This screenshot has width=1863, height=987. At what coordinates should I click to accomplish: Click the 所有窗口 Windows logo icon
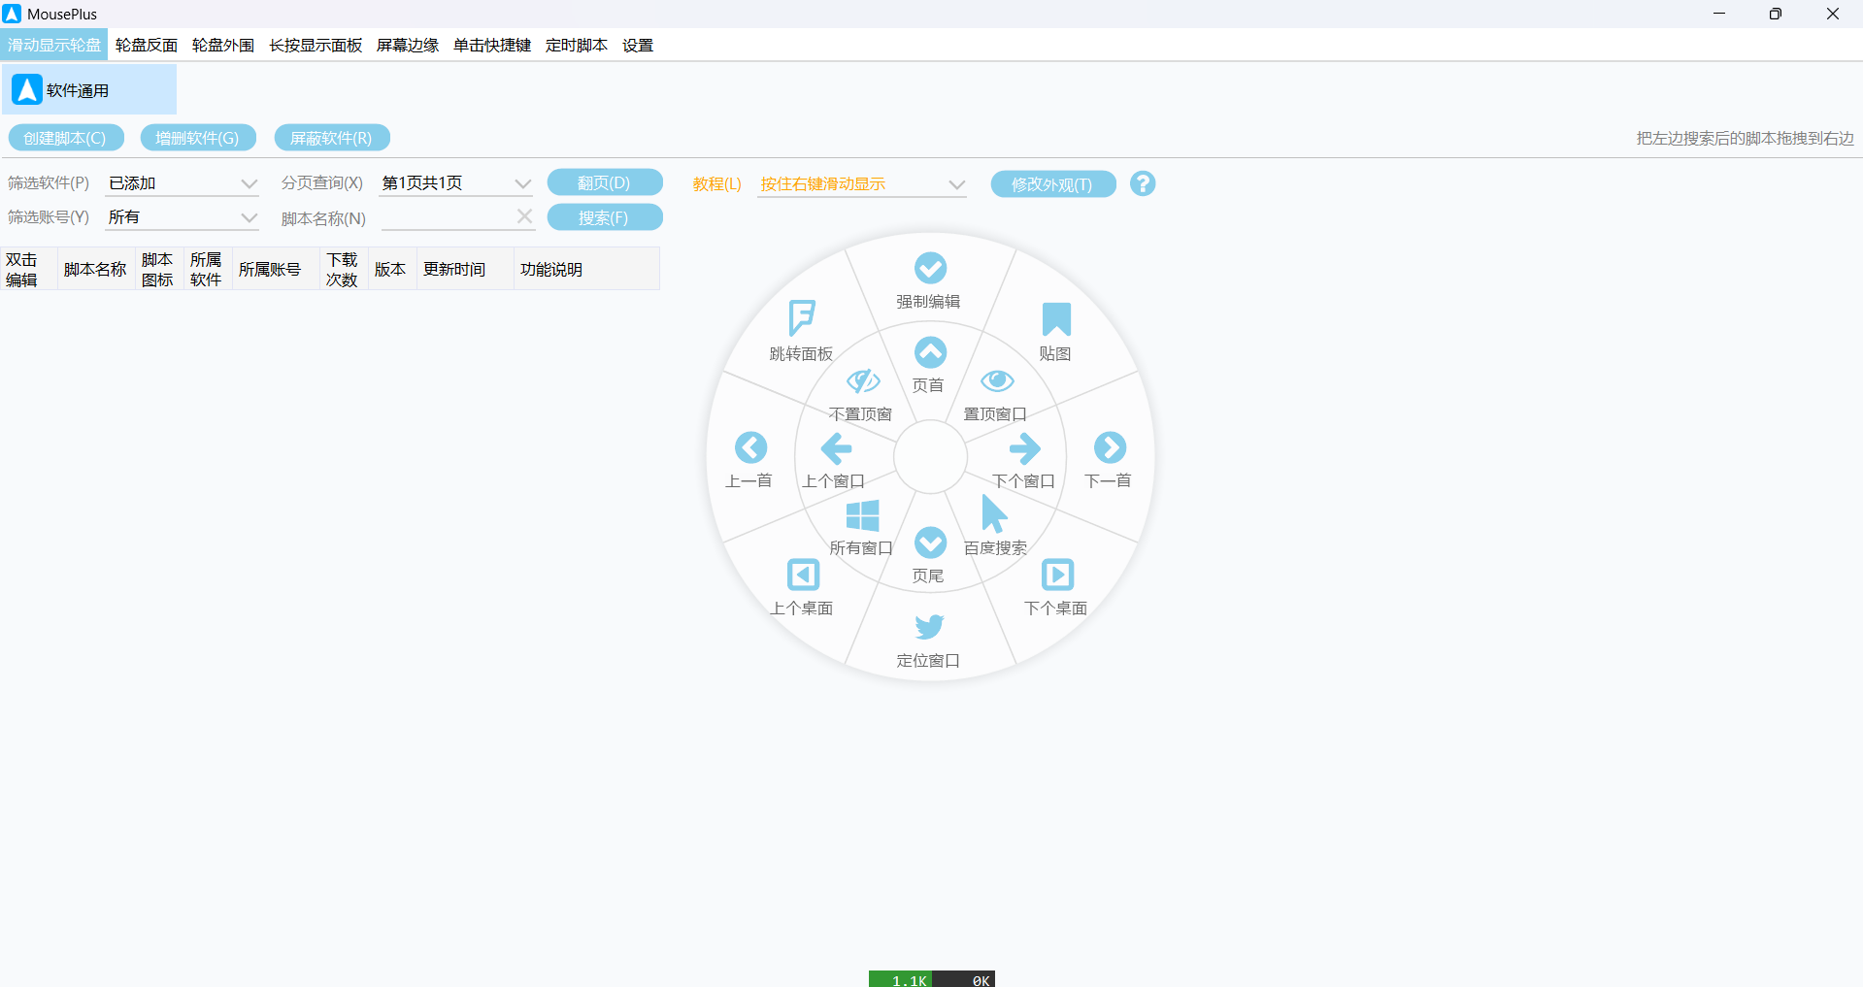click(x=862, y=515)
